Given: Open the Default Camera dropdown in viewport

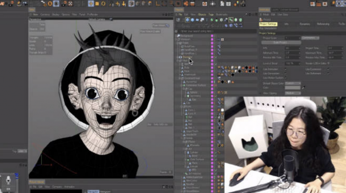Looking at the screenshot, I should (101, 19).
